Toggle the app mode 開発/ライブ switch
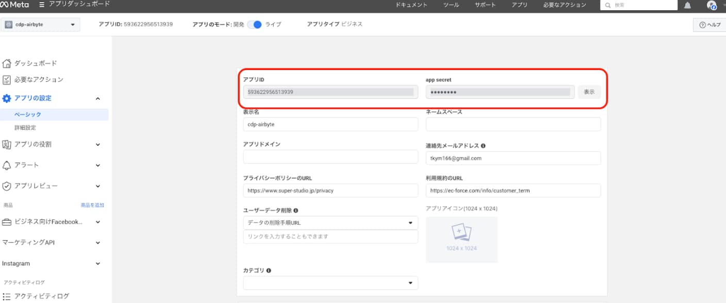 pyautogui.click(x=255, y=24)
